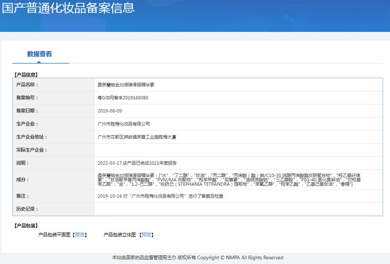The image size is (390, 264).
Task: Click the 产品包装立体图 label
Action: (x=119, y=235)
